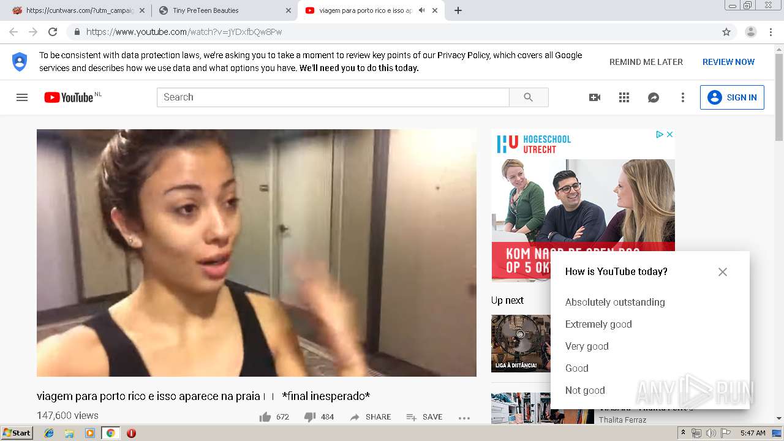The width and height of the screenshot is (784, 441).
Task: Click the video title text
Action: point(203,396)
